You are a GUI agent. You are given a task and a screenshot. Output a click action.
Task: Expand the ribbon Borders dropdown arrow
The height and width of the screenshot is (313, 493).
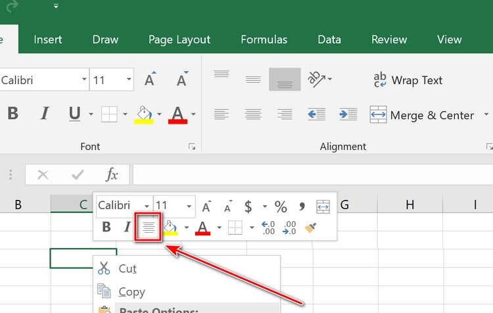coord(125,114)
